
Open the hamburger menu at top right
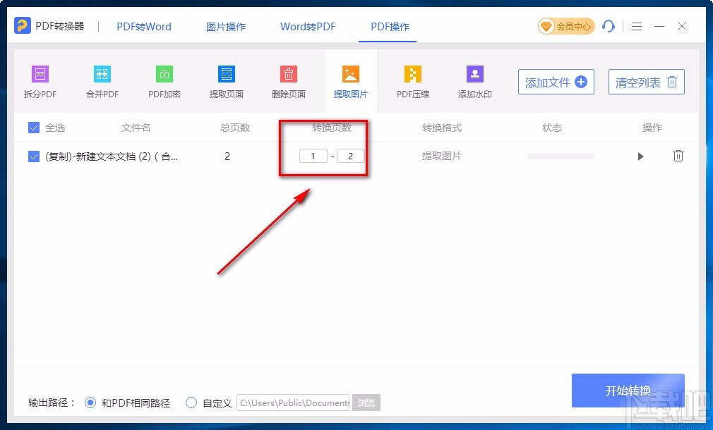(636, 26)
